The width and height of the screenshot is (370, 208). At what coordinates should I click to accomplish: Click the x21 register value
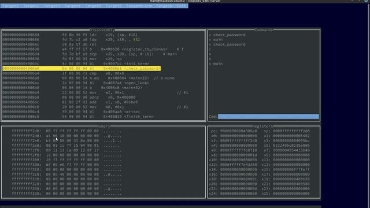[x=291, y=184]
